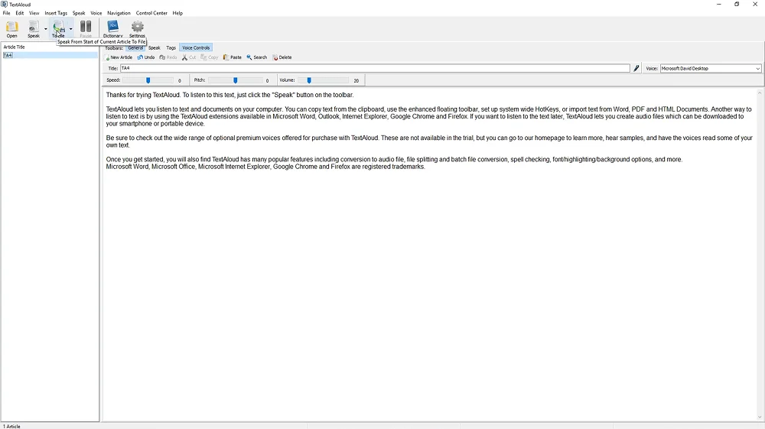The height and width of the screenshot is (429, 765).
Task: Open the Dictionary tool
Action: tap(112, 28)
